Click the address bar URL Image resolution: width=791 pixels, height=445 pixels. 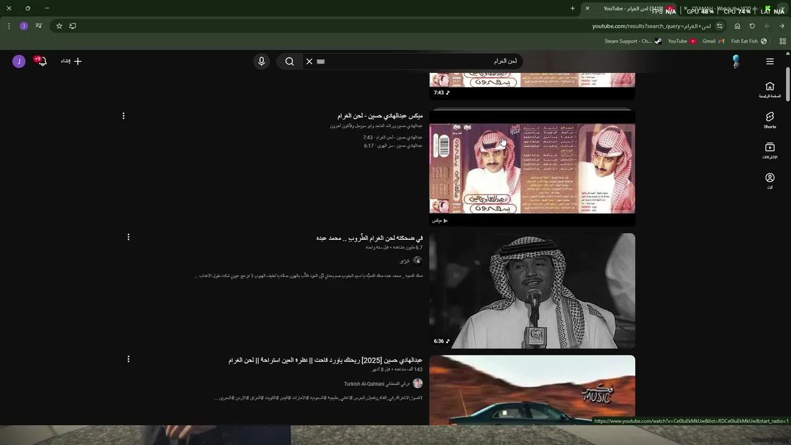(651, 26)
